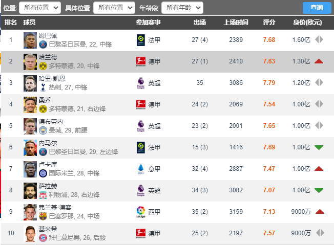Click the Premier League logo in 哈里·凯恩 row
Viewport: 334px width, 245px height.
pos(141,83)
